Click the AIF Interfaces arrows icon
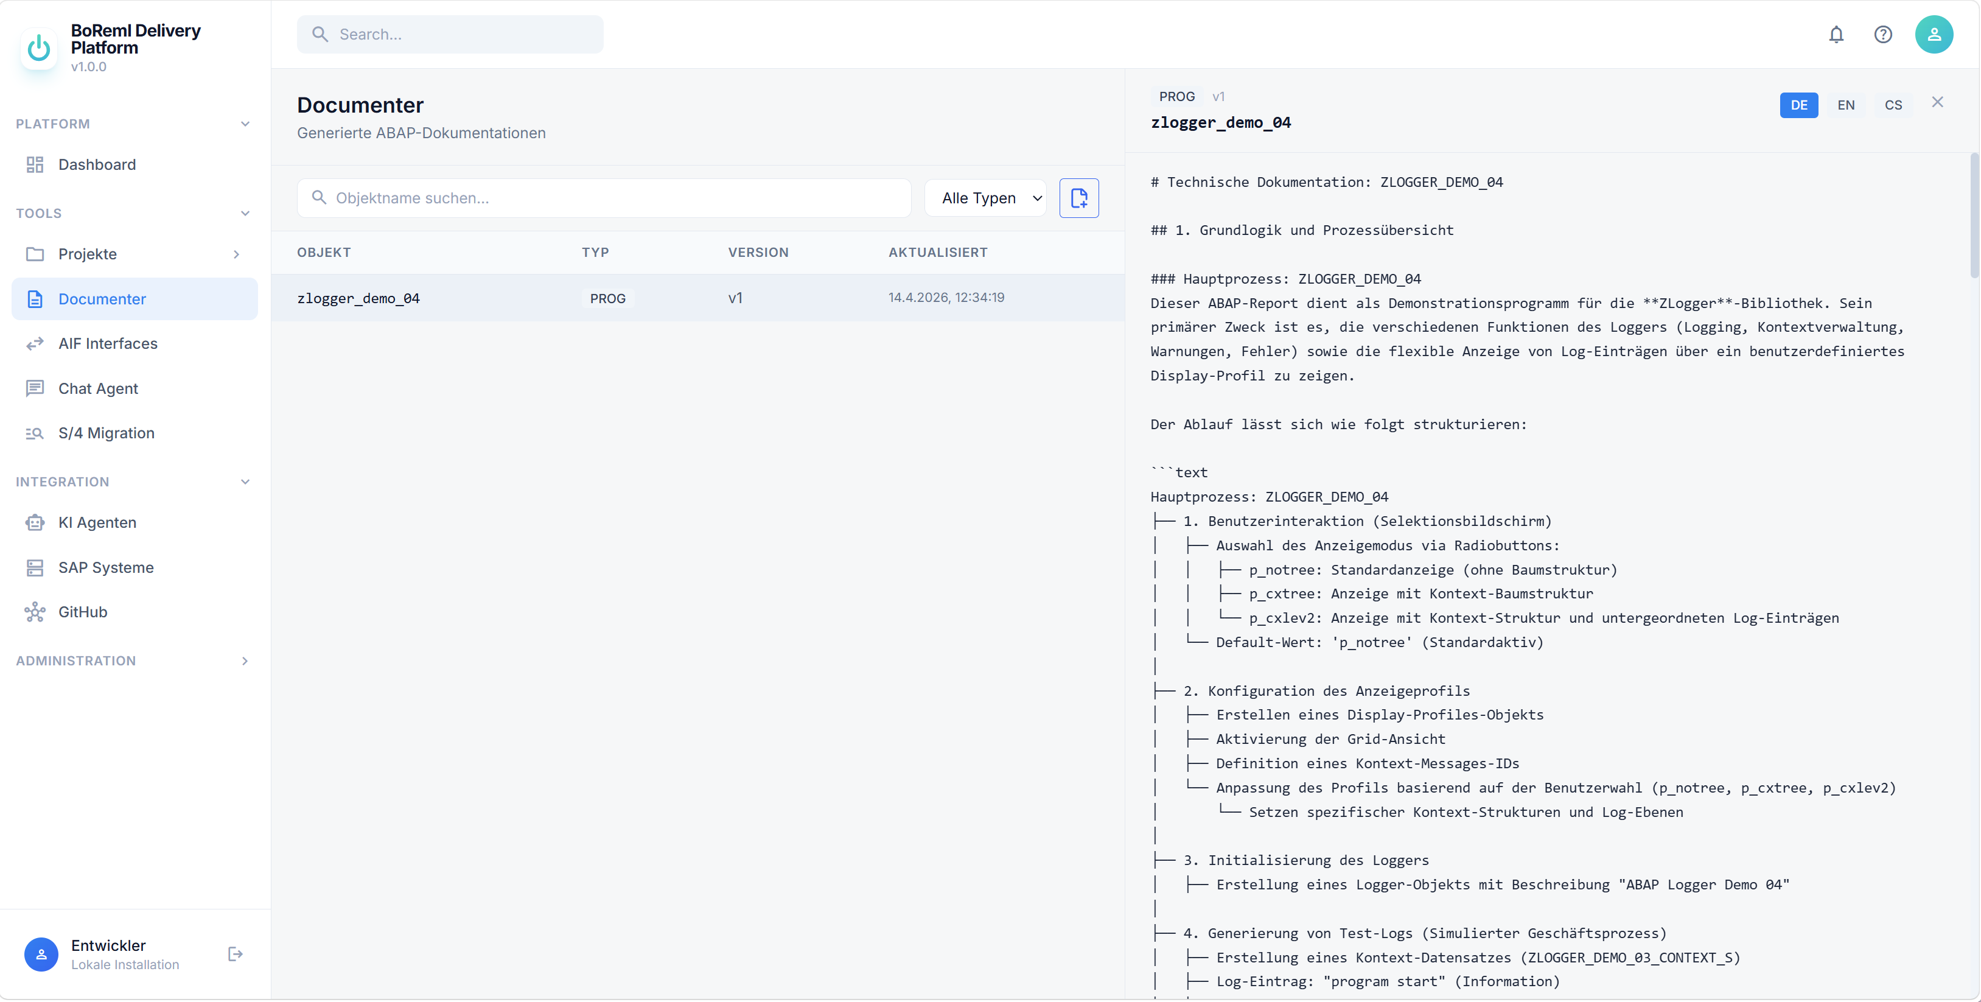 (x=35, y=344)
